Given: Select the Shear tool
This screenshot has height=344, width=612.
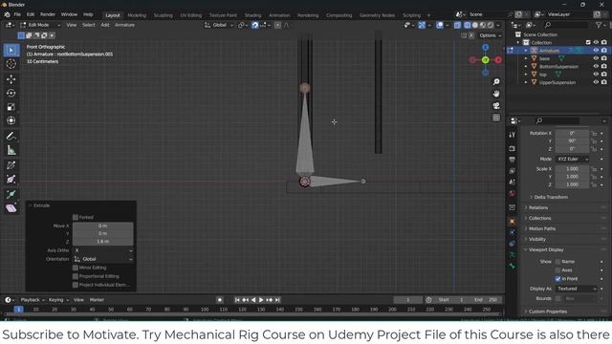Looking at the screenshot, I should 11,208.
